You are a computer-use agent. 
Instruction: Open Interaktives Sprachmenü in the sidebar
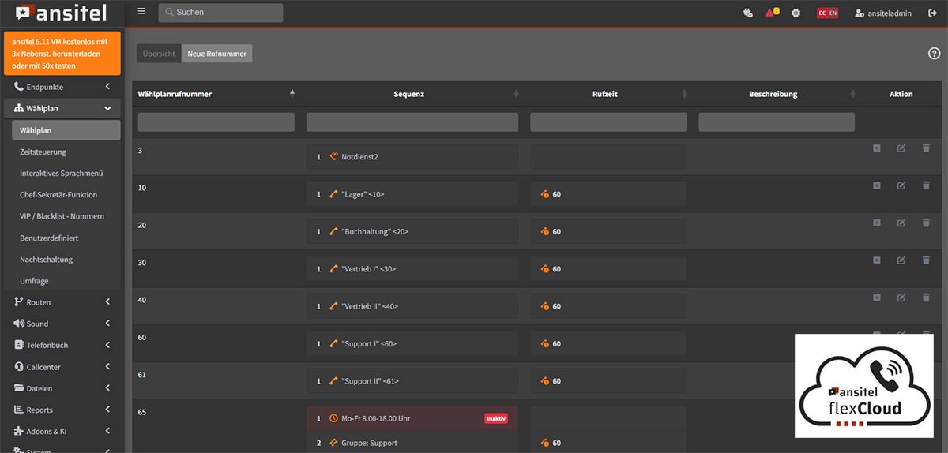click(x=66, y=173)
